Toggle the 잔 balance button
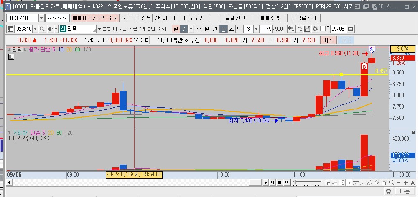 click(157, 18)
